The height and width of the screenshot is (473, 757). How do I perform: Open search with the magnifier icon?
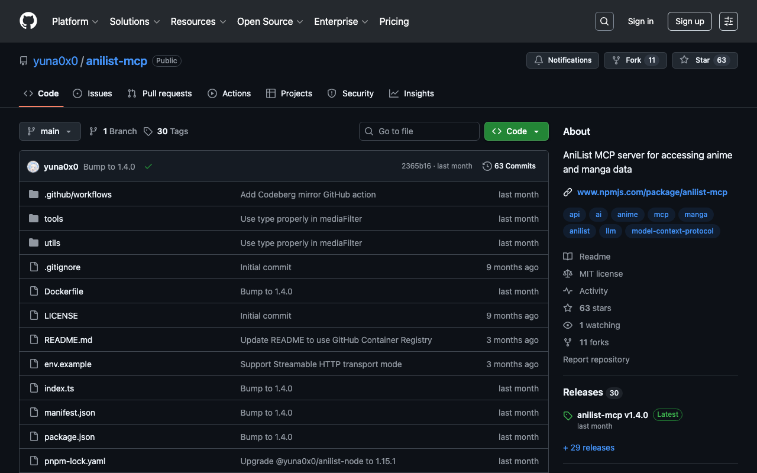coord(604,21)
